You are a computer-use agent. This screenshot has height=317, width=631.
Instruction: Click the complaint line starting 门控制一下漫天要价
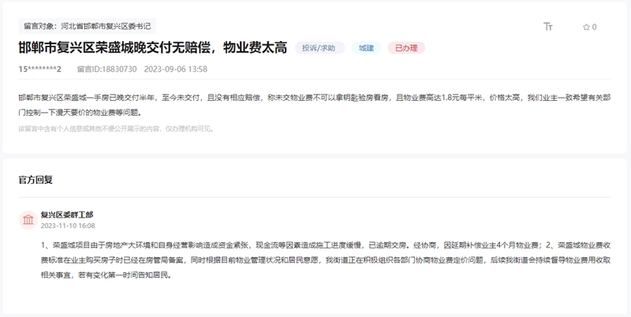click(x=80, y=113)
